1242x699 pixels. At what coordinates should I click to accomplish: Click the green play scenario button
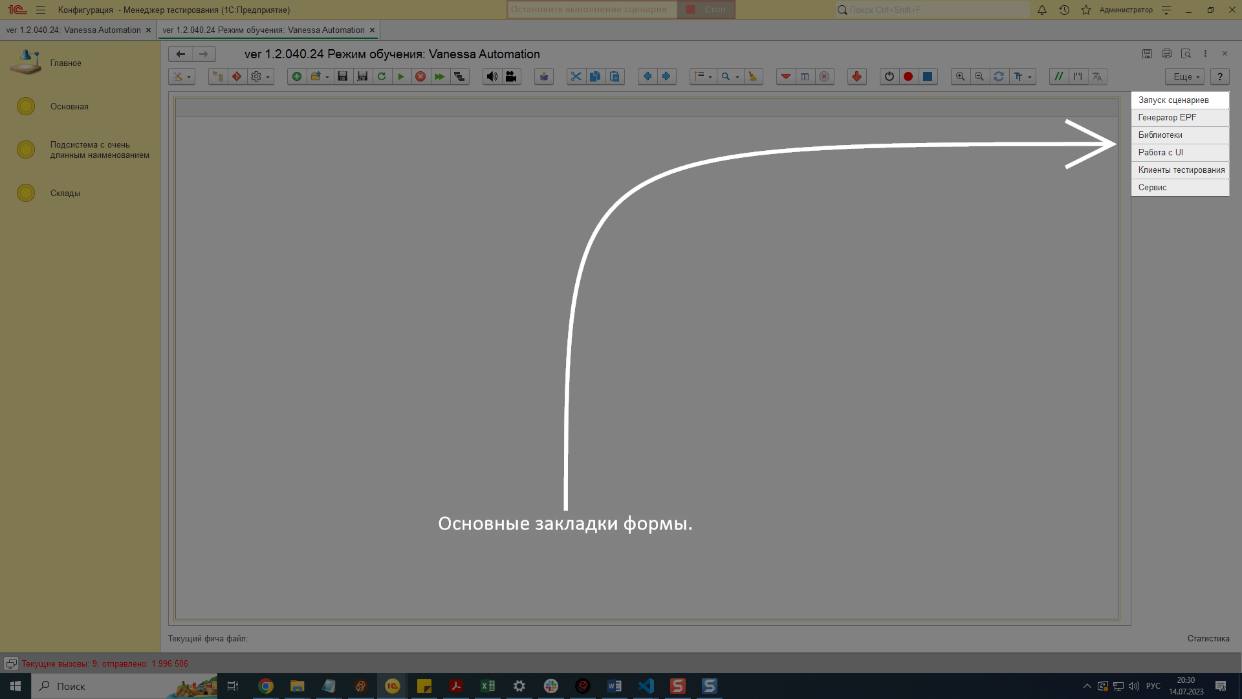401,76
